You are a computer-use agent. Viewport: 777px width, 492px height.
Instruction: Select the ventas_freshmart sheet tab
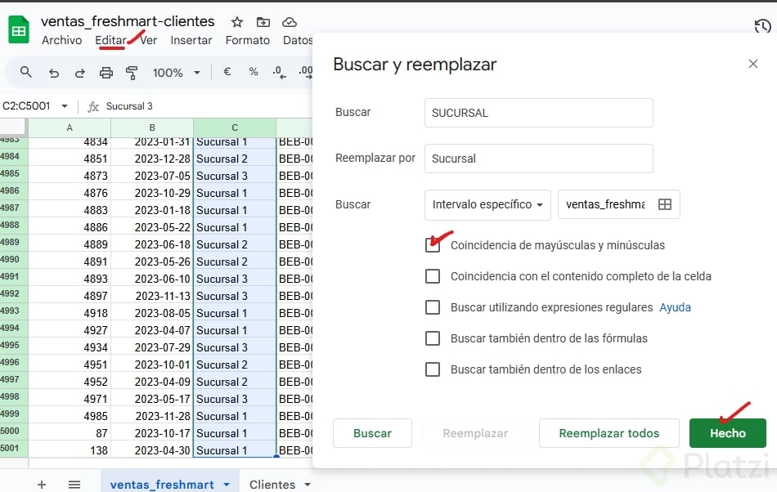tap(162, 484)
